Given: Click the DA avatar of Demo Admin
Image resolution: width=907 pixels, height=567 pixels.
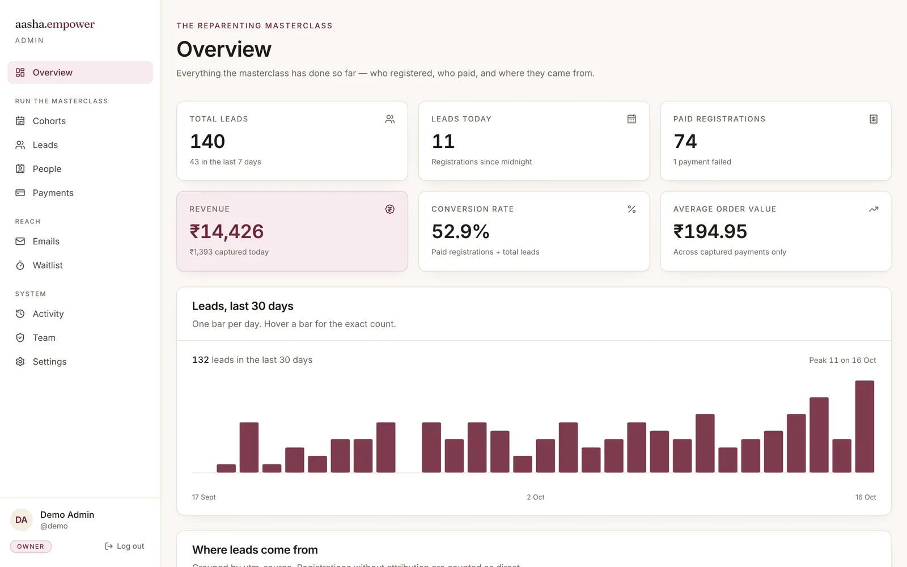Looking at the screenshot, I should pos(22,520).
